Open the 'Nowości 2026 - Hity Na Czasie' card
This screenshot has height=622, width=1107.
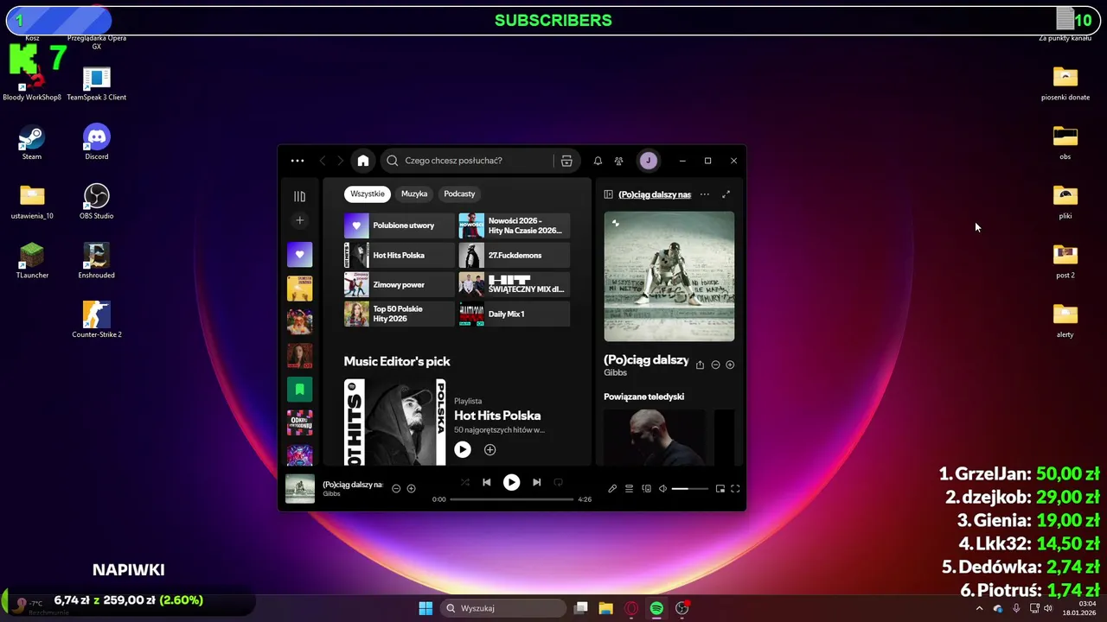pyautogui.click(x=515, y=225)
